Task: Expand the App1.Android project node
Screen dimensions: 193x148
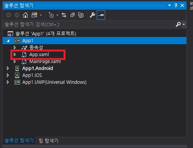Action: (x=8, y=68)
